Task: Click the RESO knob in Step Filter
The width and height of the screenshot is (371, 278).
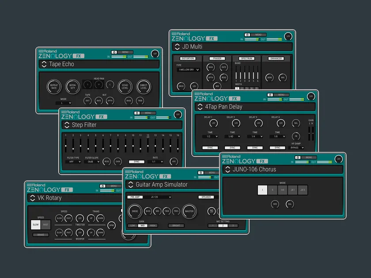Action: click(106, 162)
